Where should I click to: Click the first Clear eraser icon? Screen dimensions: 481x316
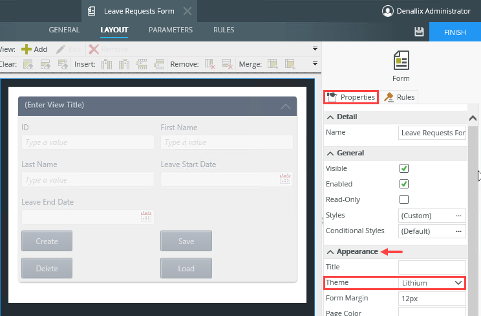[28, 64]
